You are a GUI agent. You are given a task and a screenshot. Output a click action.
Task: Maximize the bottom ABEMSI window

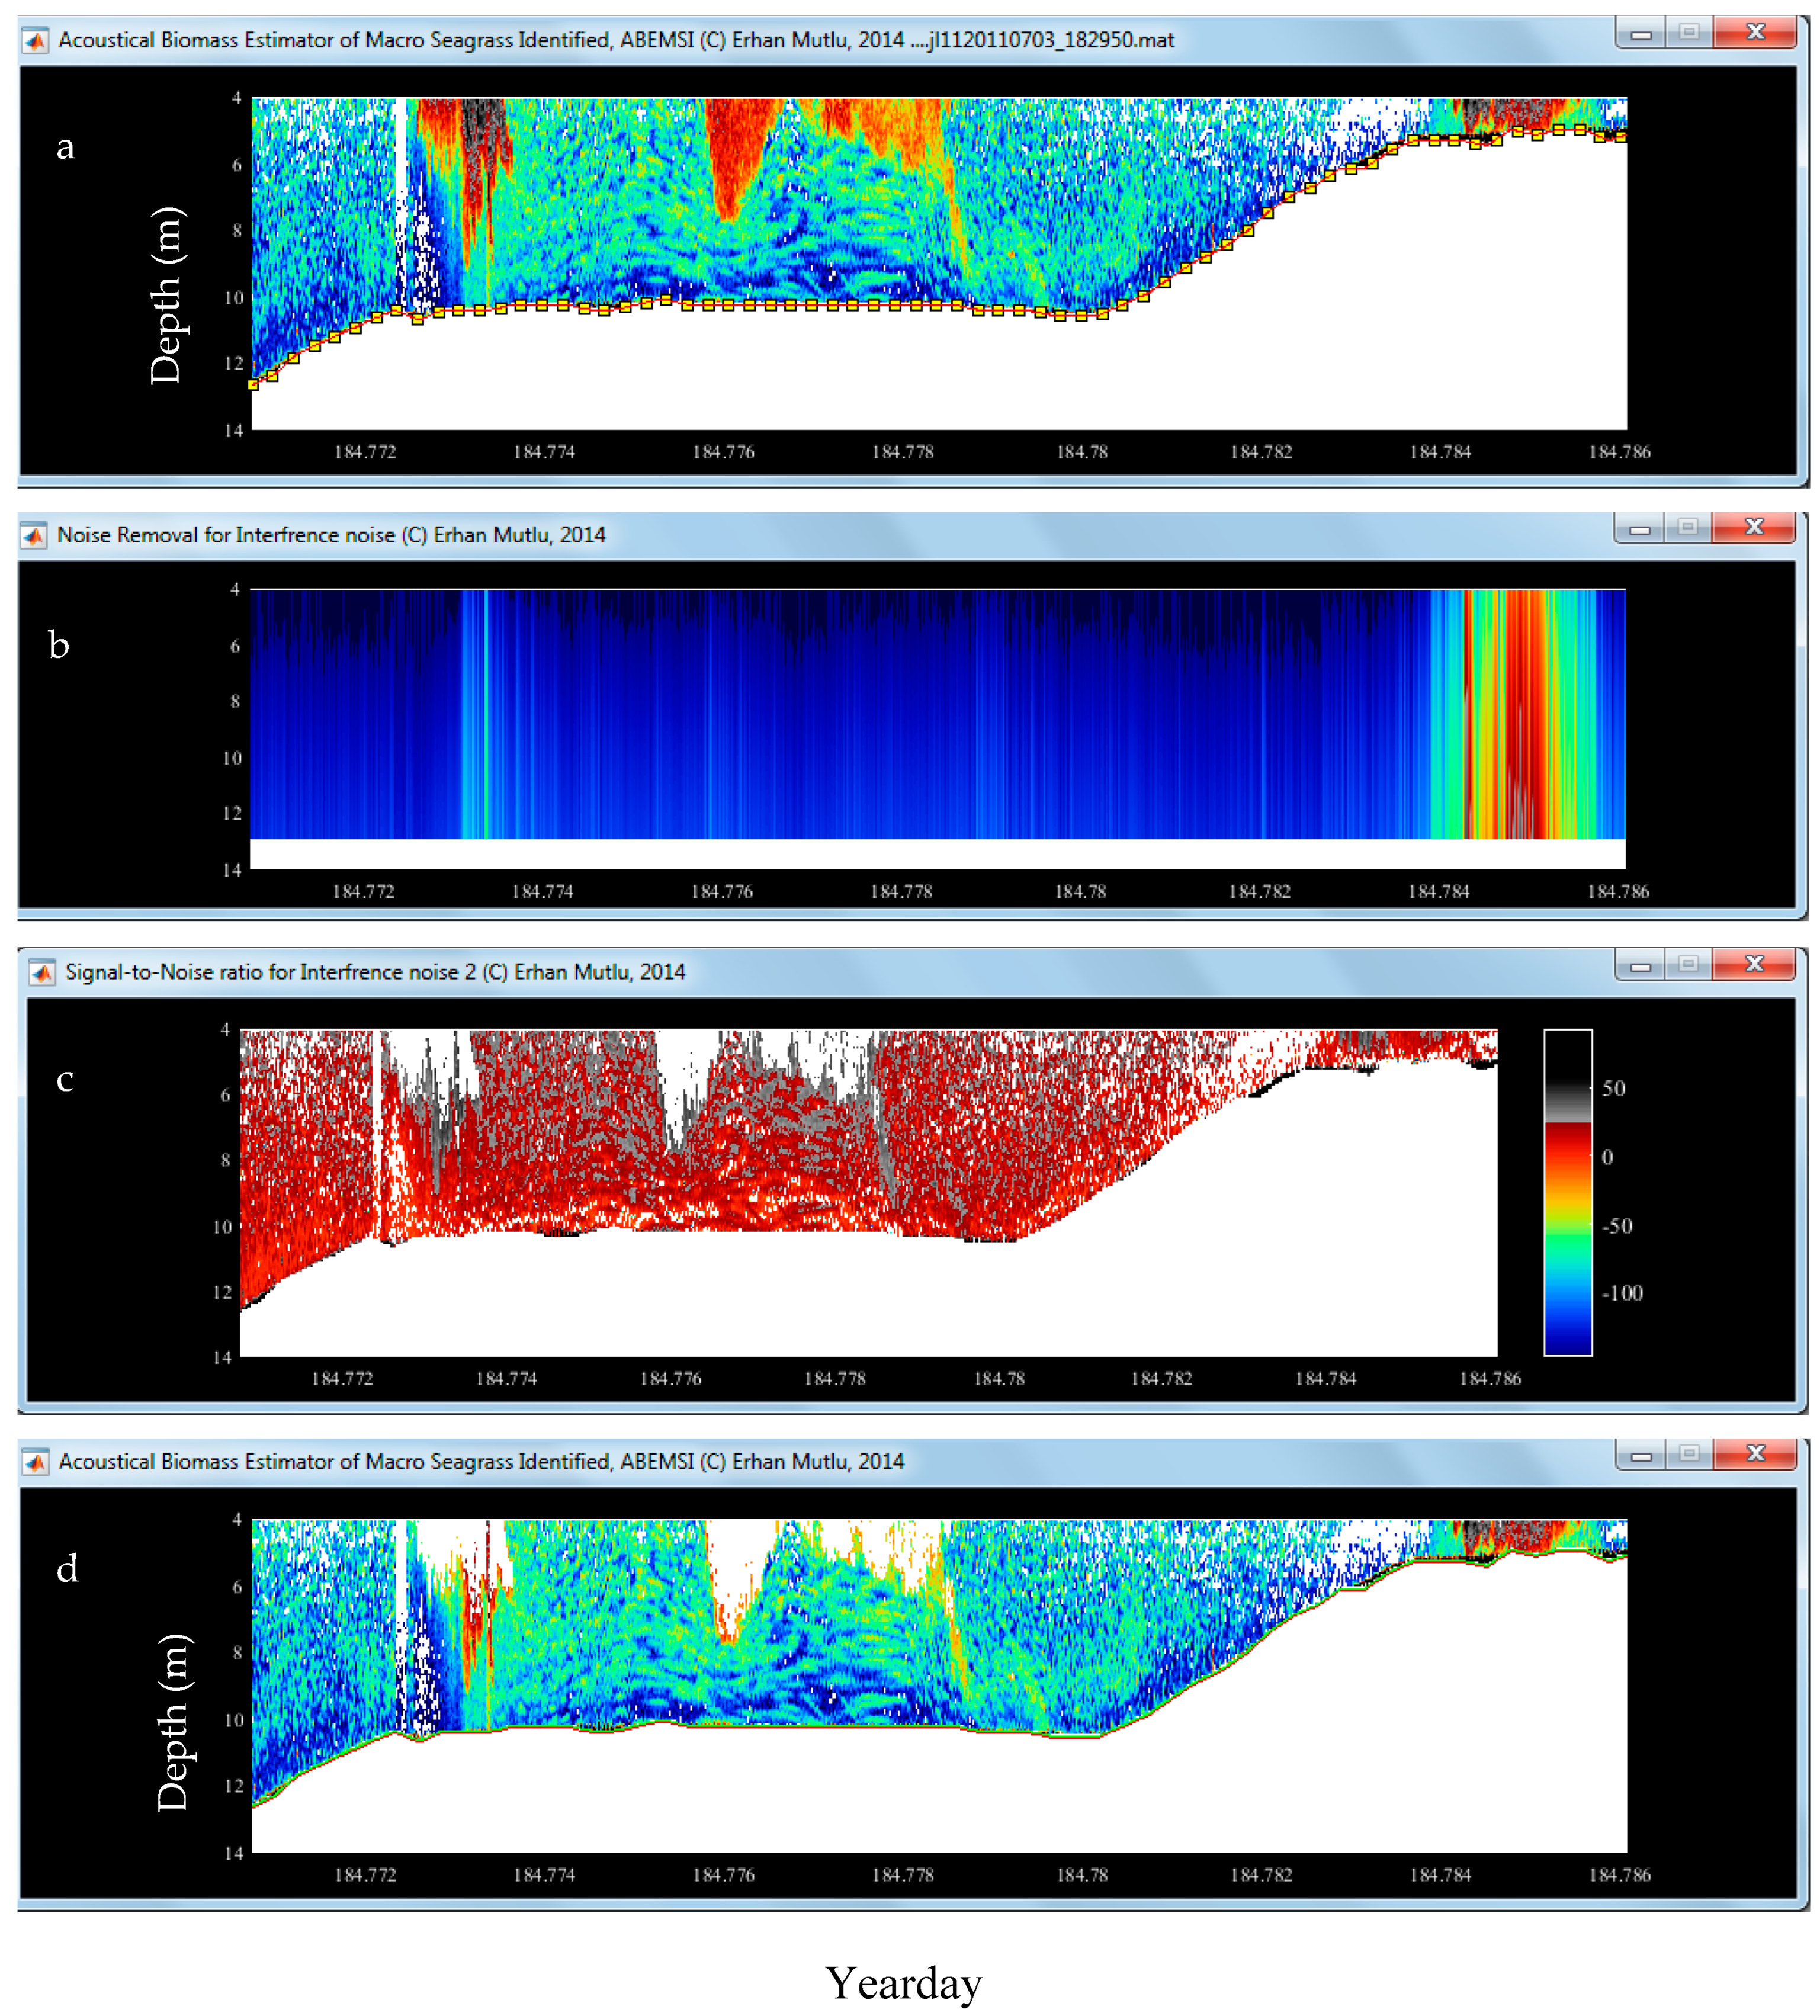[1689, 1455]
